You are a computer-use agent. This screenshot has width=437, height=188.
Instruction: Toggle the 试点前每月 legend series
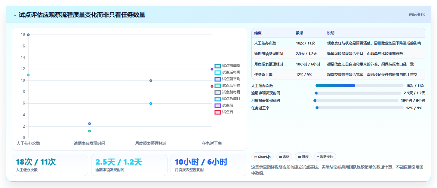(x=227, y=92)
